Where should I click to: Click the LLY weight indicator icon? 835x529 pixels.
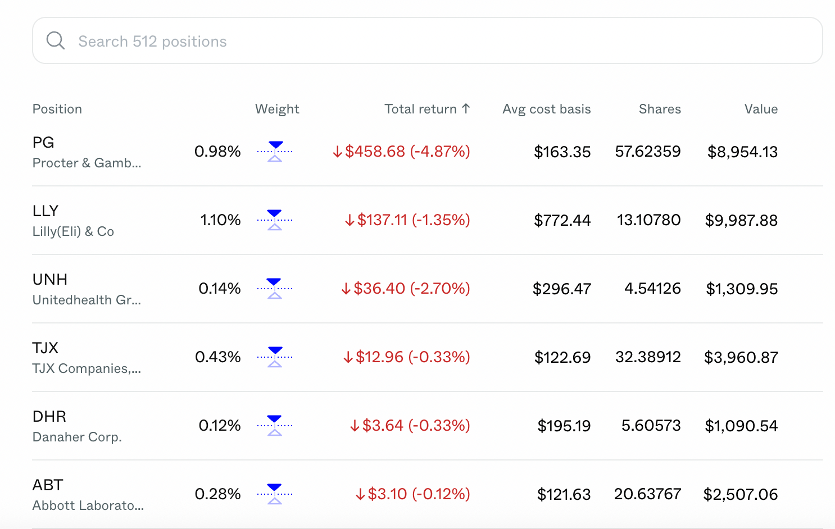pyautogui.click(x=275, y=220)
